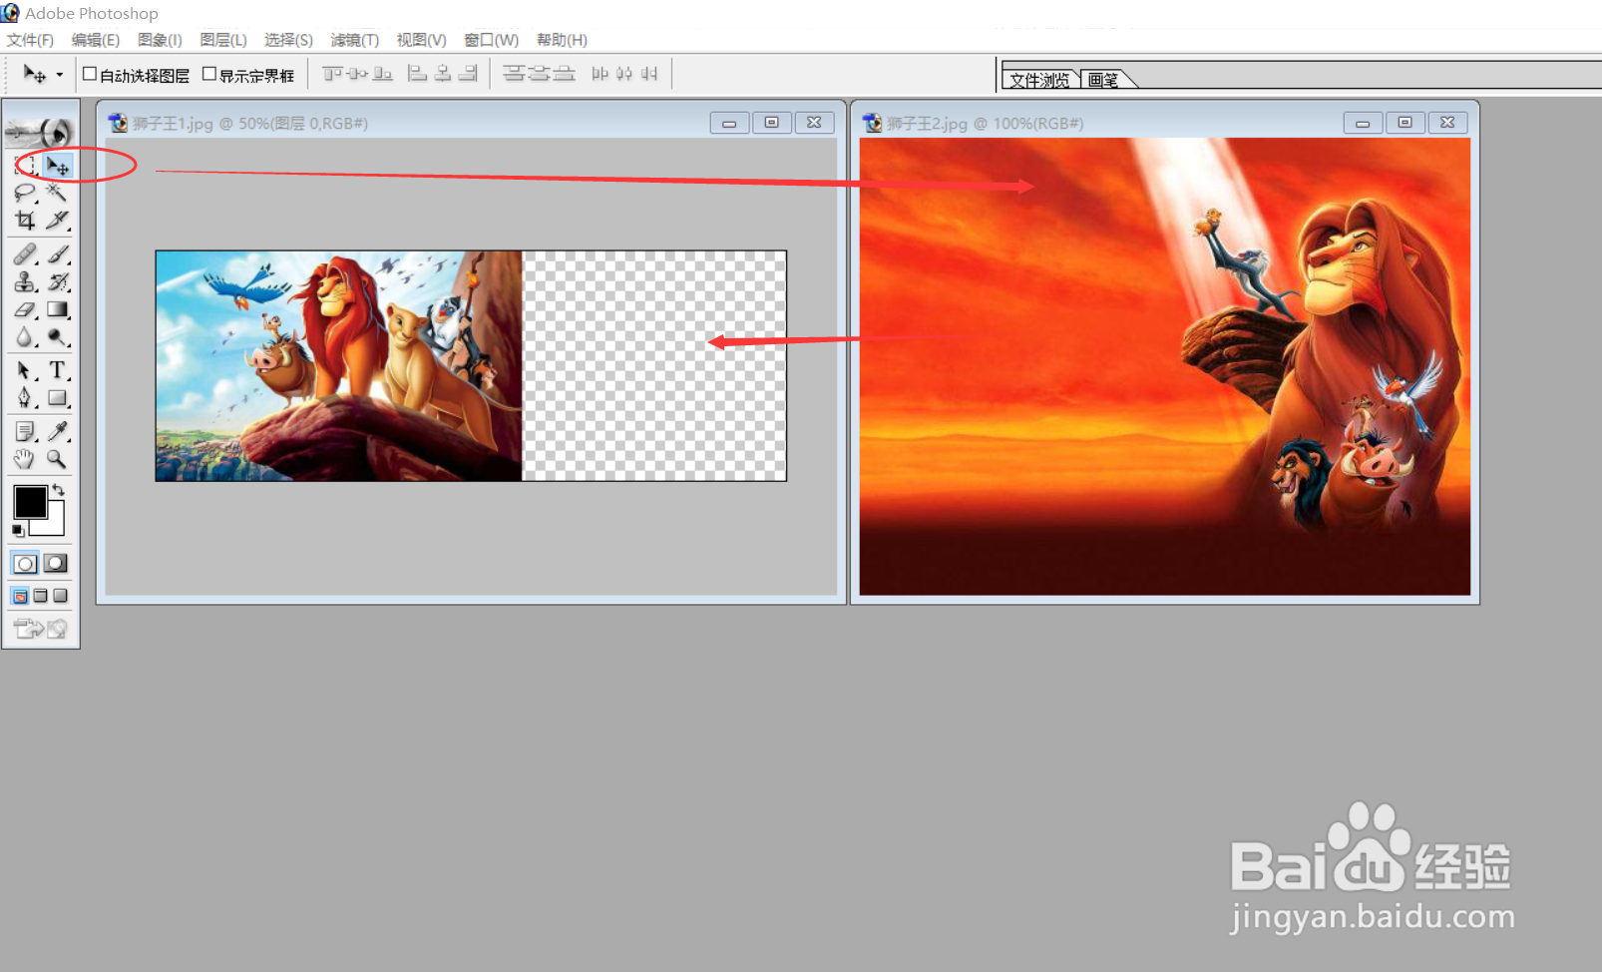Click the swap foreground/background colors arrow
The image size is (1602, 972).
pyautogui.click(x=59, y=490)
